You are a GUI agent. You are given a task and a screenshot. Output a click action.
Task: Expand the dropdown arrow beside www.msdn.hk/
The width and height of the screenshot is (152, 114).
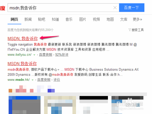pos(33,80)
